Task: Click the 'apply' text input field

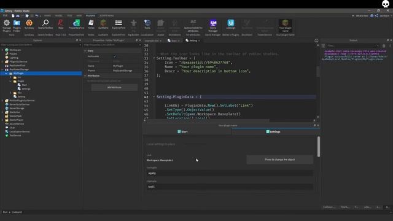Action: point(230,173)
